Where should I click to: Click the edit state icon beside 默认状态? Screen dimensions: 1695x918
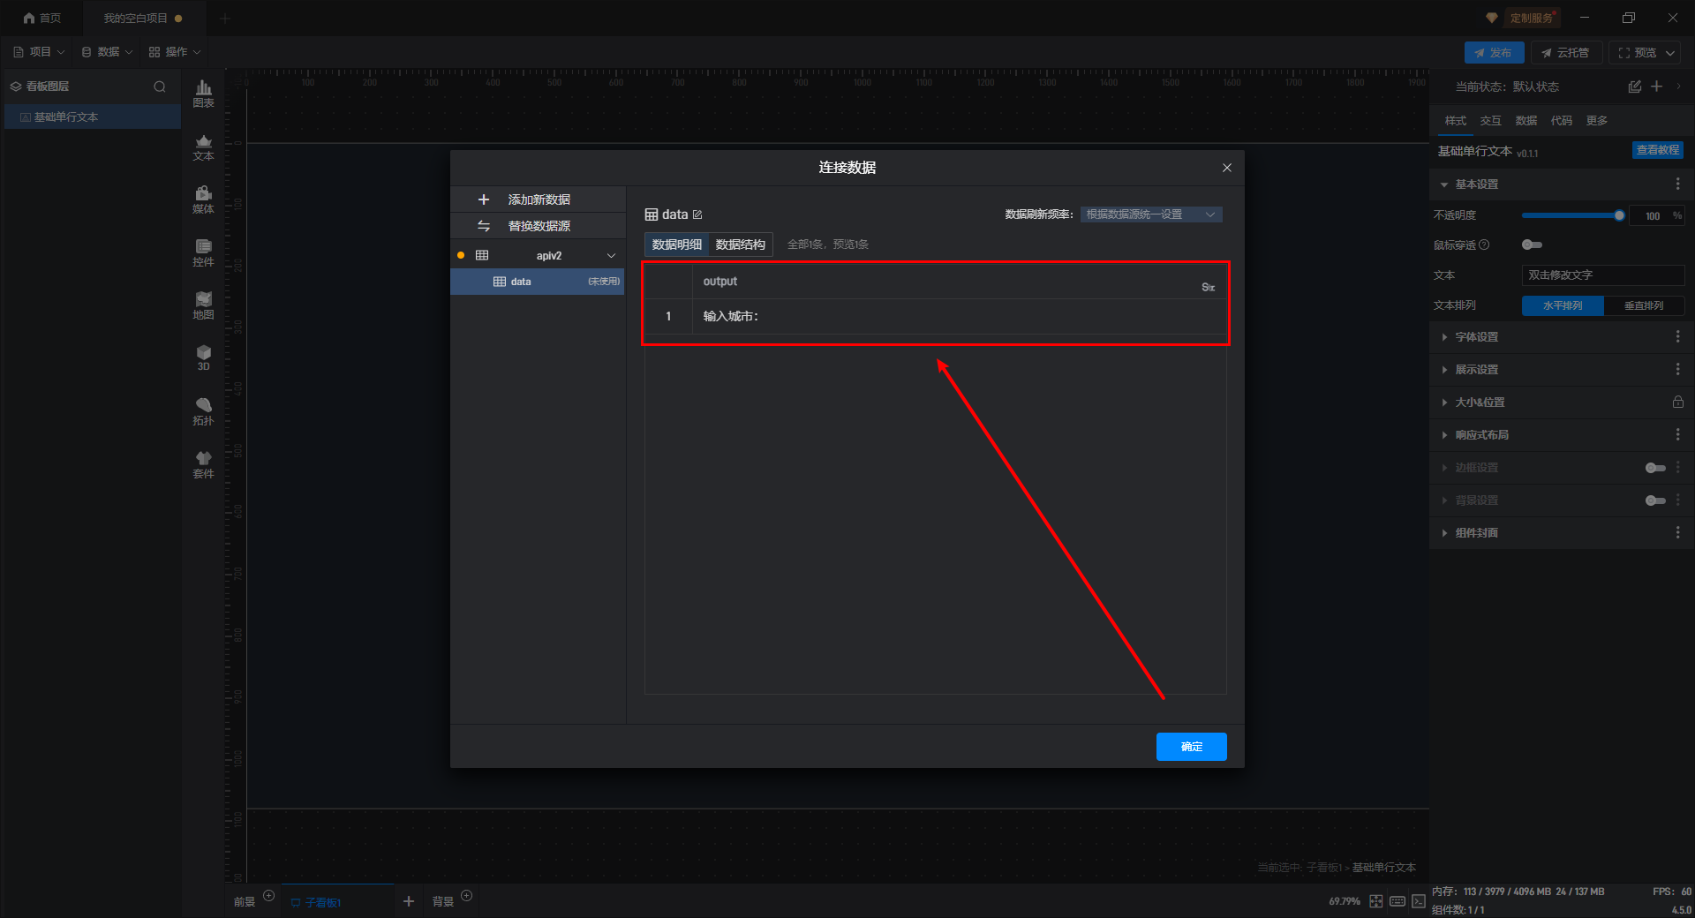pos(1634,87)
